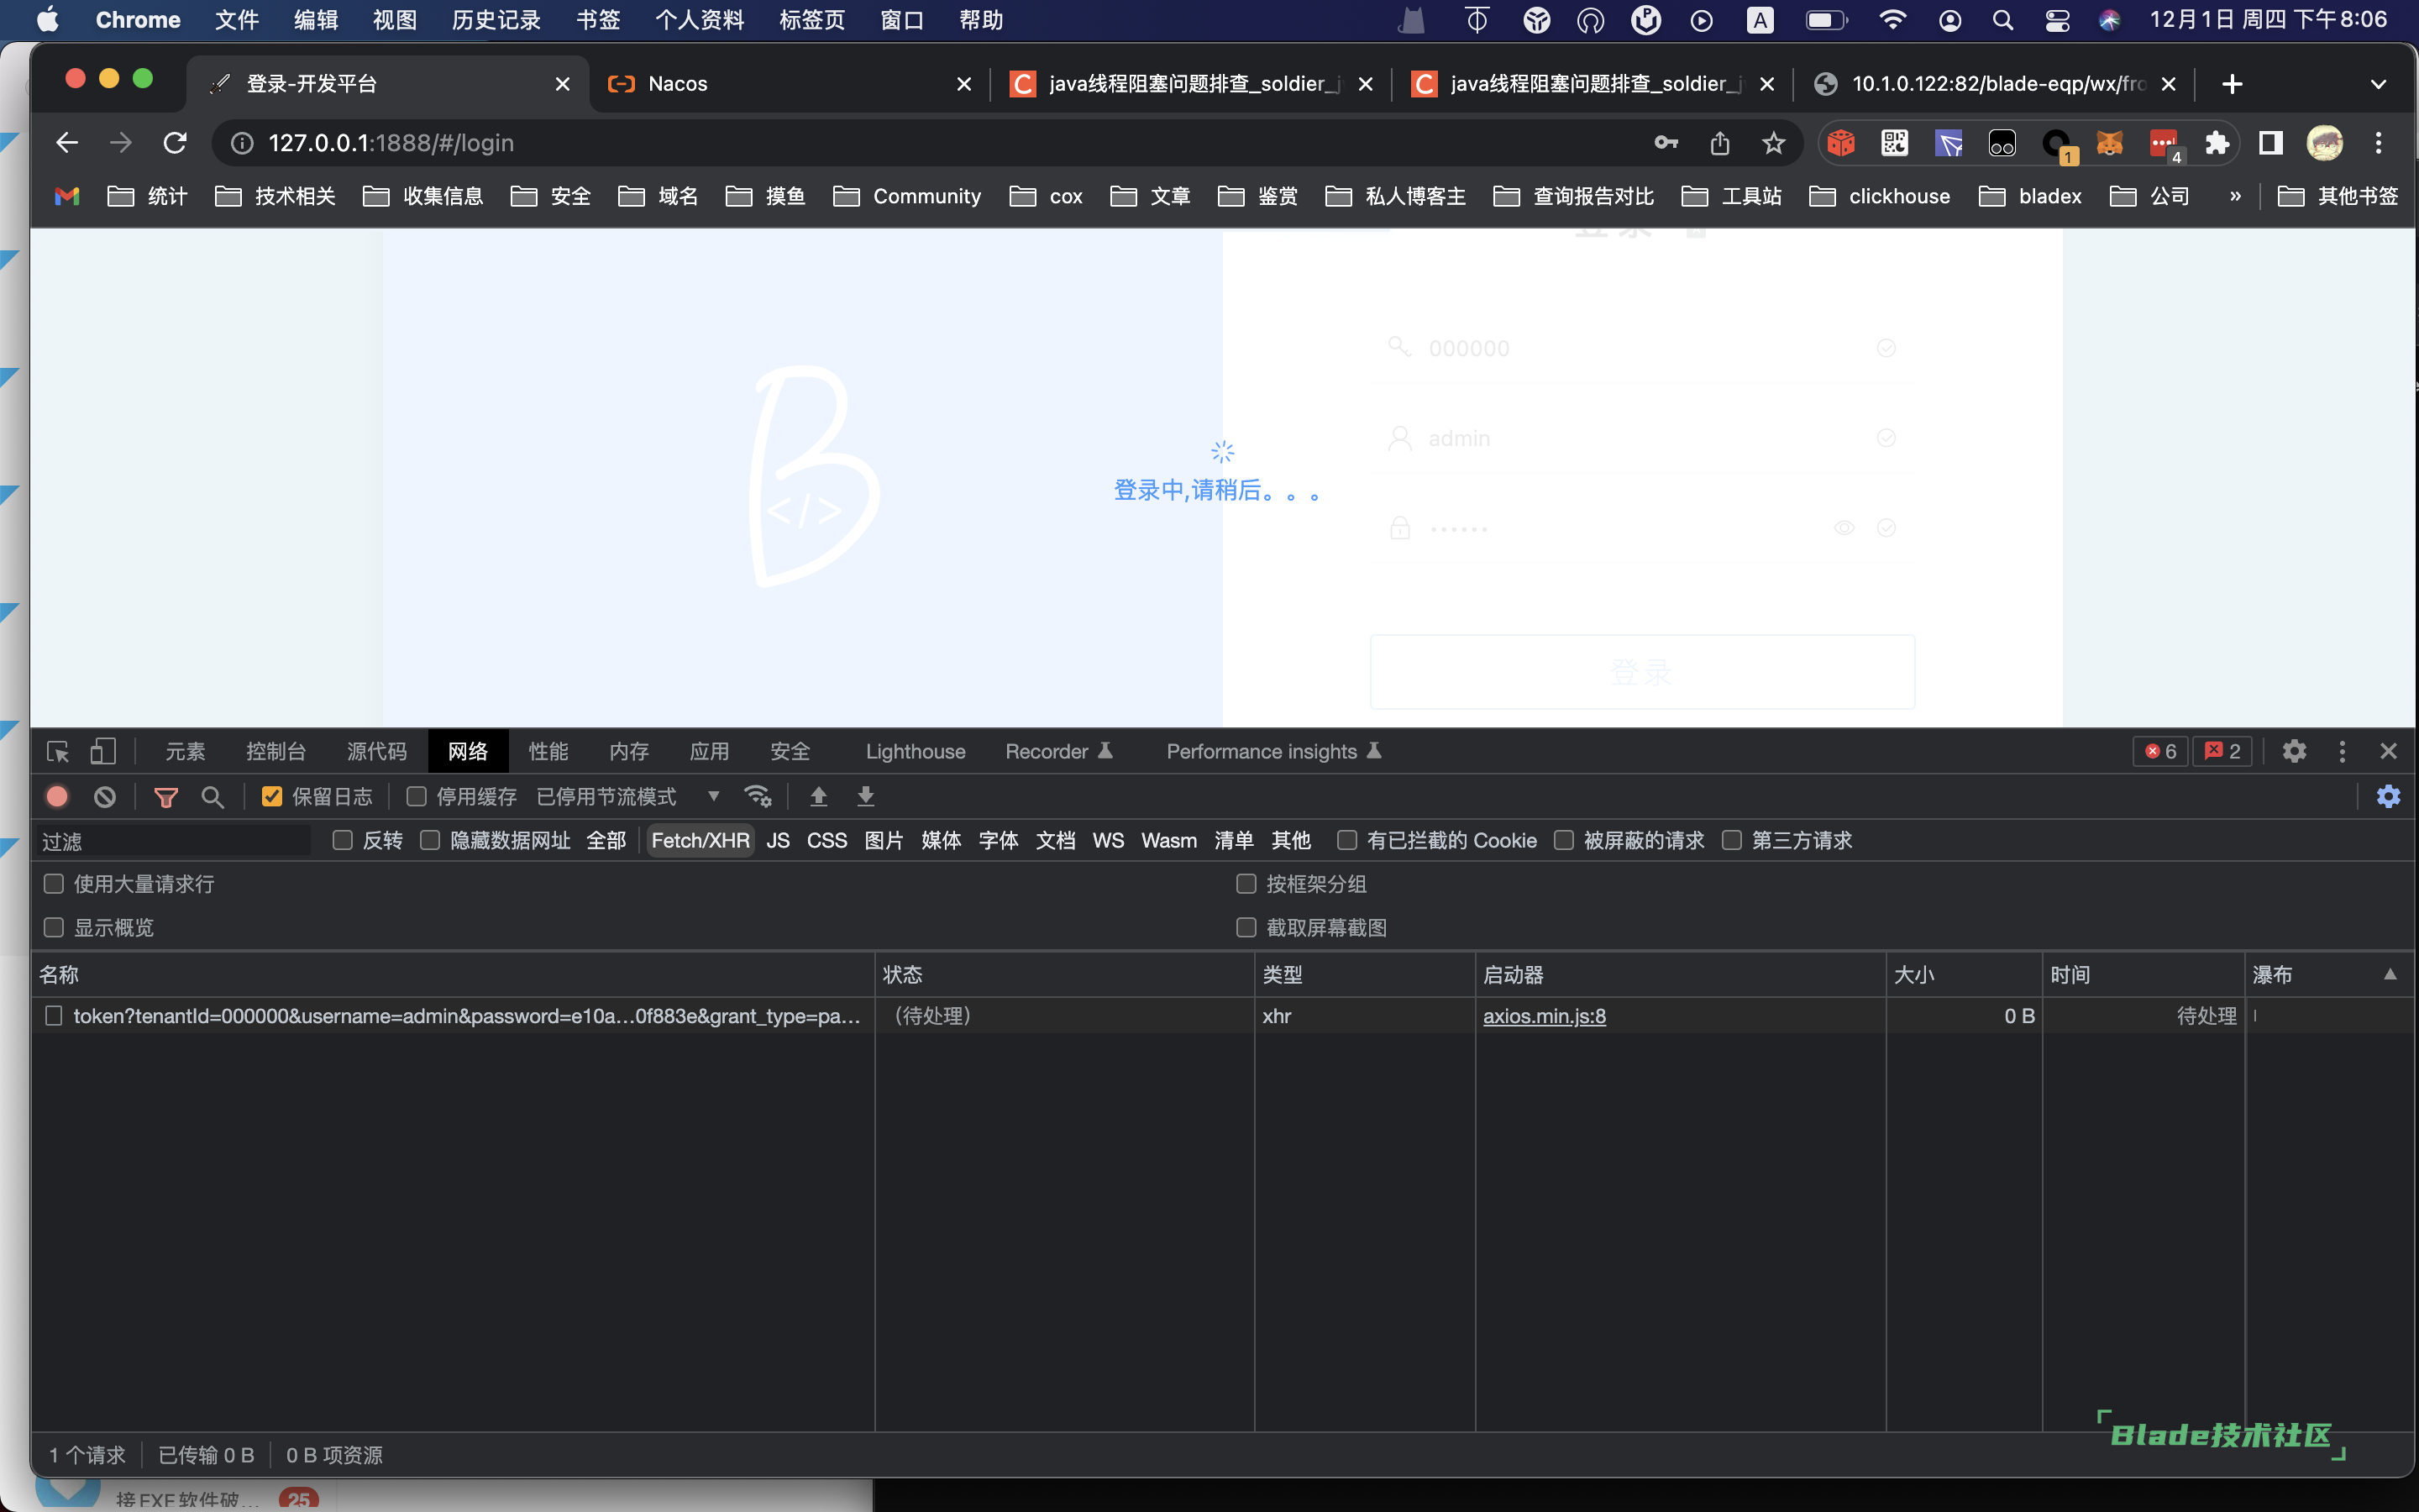
Task: Check the 隐藏数据网址 checkbox
Action: (x=430, y=840)
